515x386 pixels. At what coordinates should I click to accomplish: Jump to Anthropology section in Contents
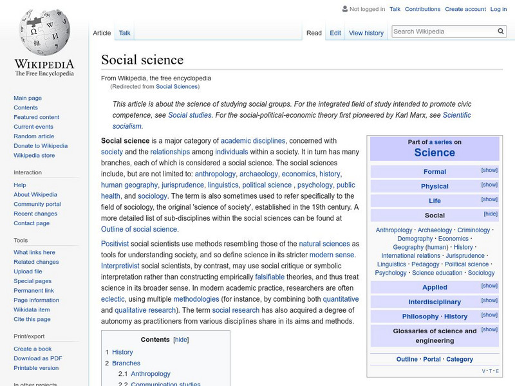tap(150, 373)
